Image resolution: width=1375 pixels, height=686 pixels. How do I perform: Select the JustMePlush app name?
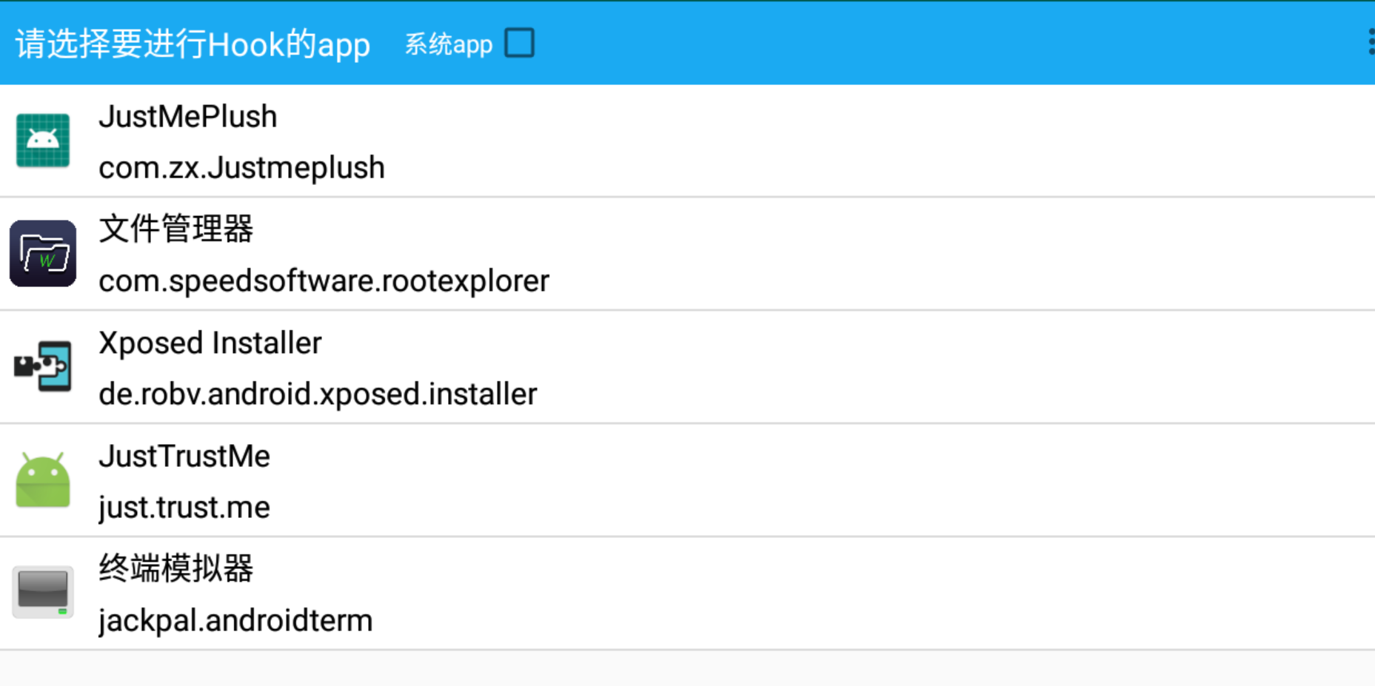coord(187,117)
